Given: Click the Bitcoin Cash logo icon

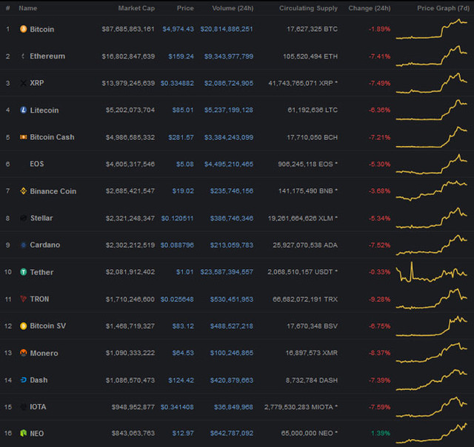Looking at the screenshot, I should click(23, 137).
